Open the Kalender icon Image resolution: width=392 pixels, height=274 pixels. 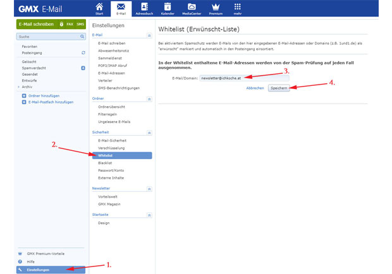click(x=168, y=8)
